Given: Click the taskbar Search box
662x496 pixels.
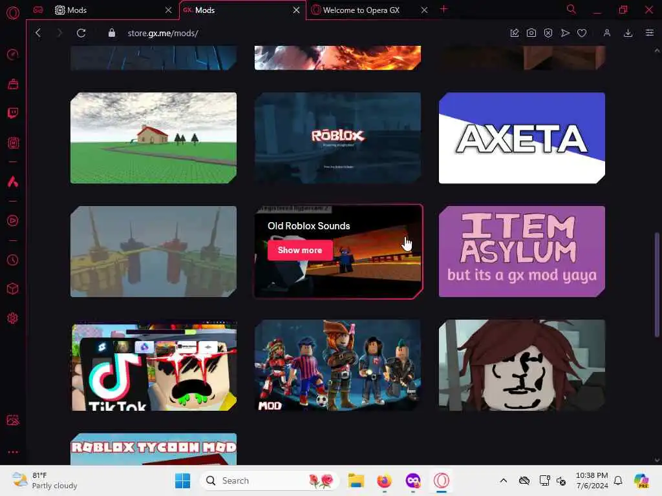Looking at the screenshot, I should click(270, 480).
